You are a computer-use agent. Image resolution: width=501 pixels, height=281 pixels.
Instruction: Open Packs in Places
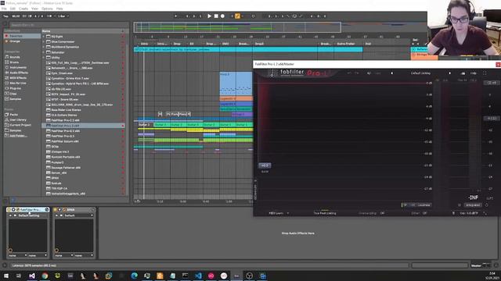point(14,115)
